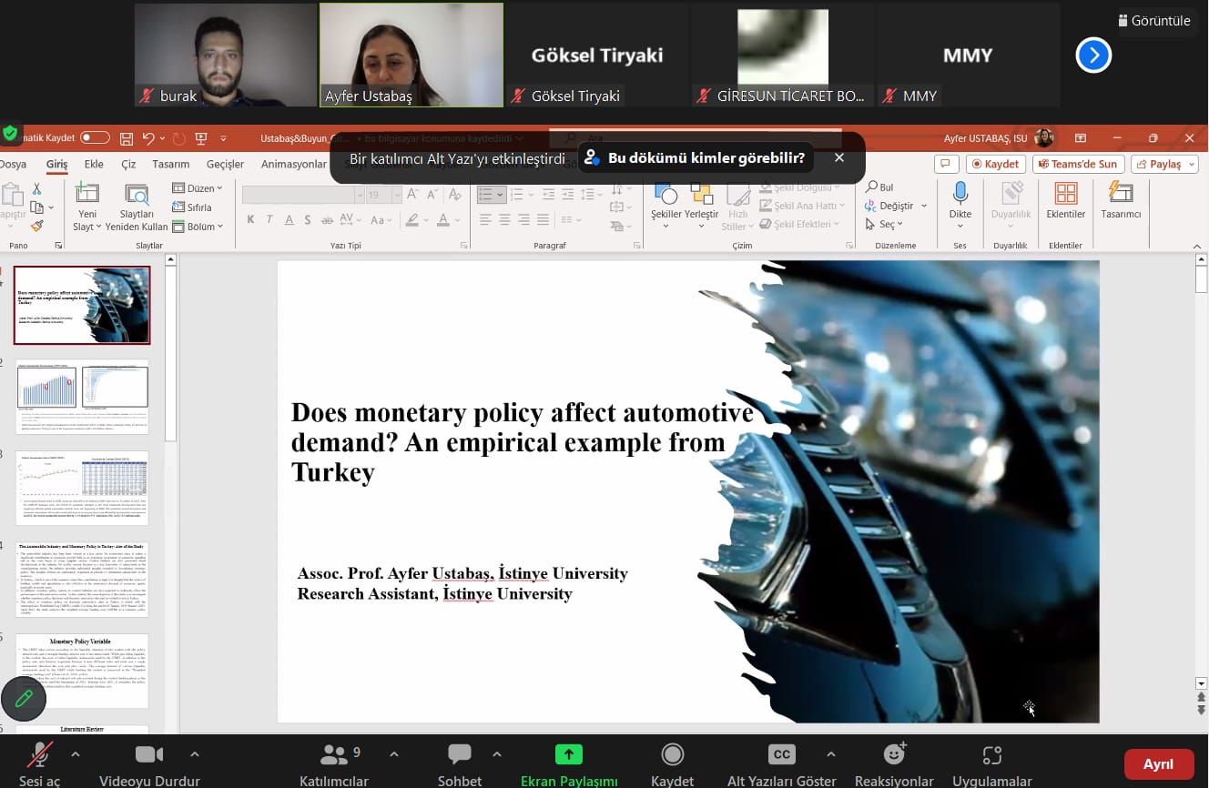1209x788 pixels.
Task: Unmute microphone with the Sesi aç icon
Action: click(x=39, y=754)
